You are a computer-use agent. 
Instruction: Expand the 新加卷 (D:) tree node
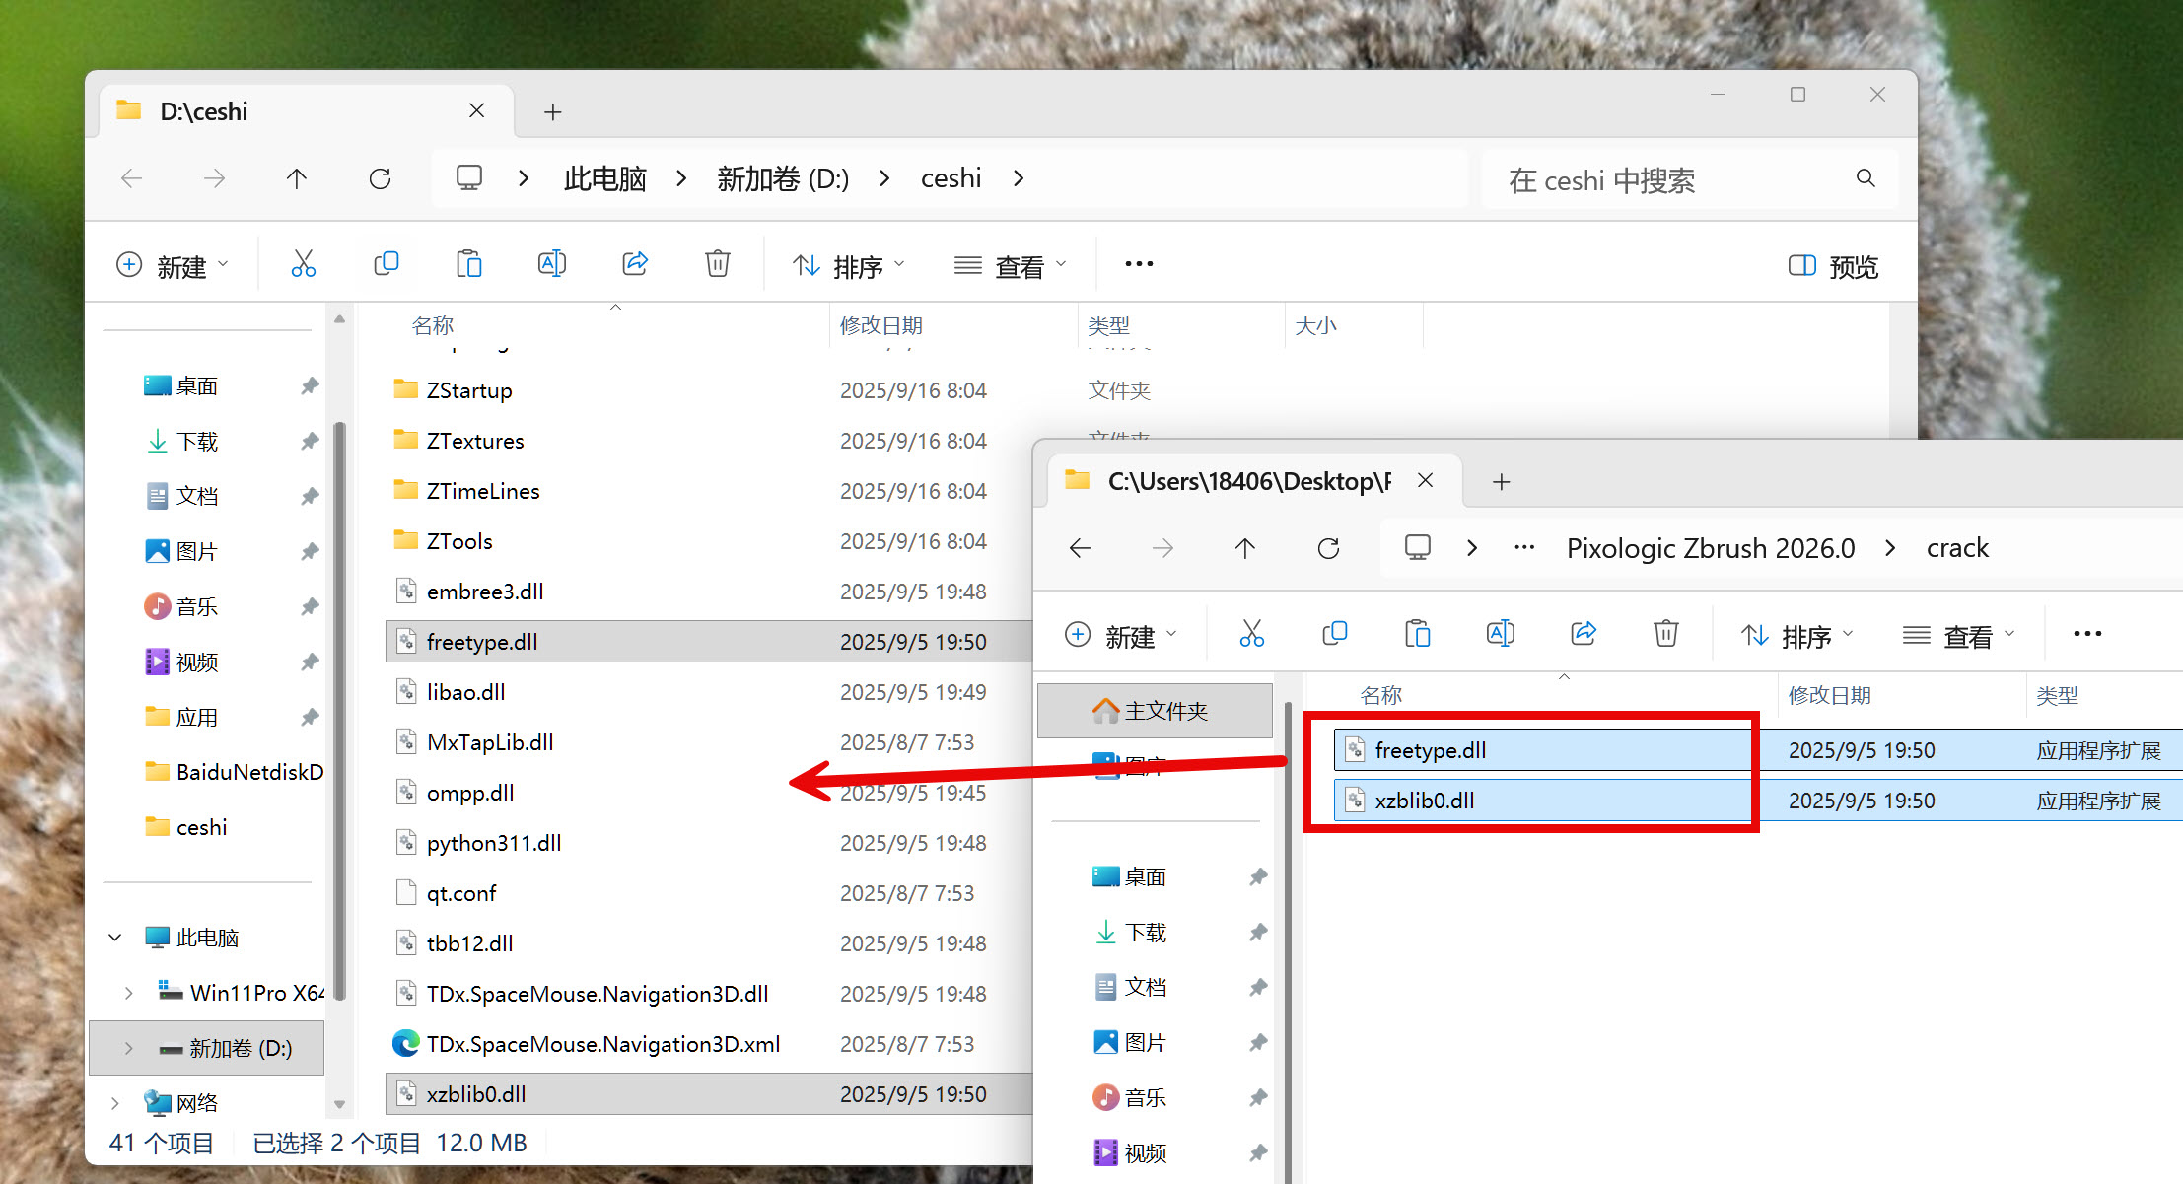tap(128, 1048)
